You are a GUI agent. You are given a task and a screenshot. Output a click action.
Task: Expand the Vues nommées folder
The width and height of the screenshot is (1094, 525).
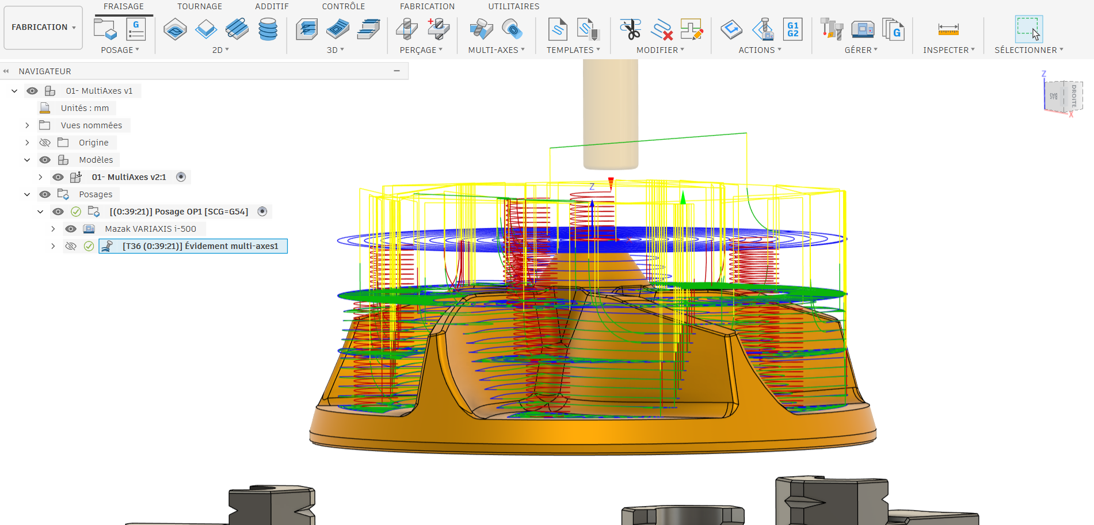(x=27, y=125)
